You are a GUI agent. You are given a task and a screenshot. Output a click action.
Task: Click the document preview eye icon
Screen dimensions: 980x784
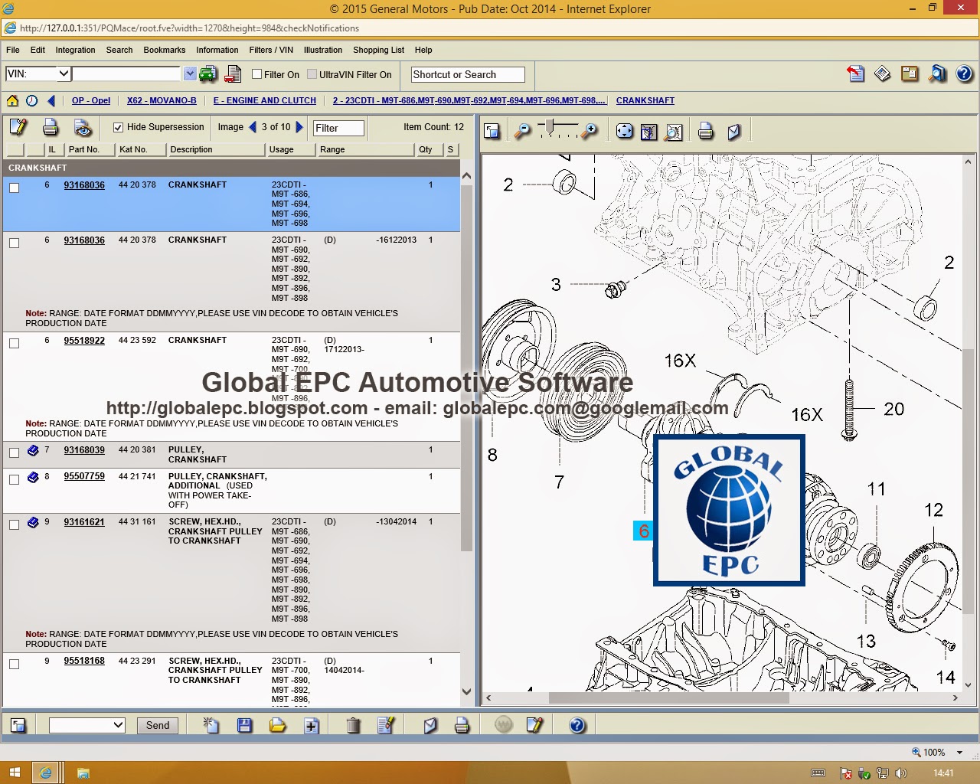point(83,127)
